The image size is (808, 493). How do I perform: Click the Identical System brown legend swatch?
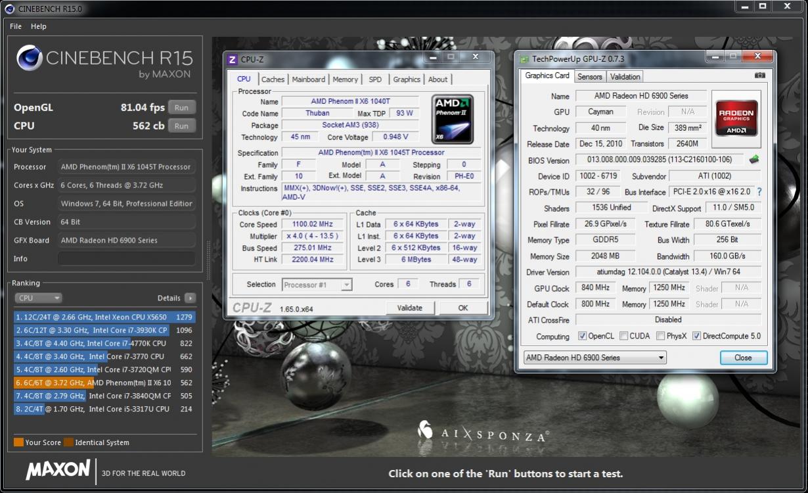click(x=68, y=442)
